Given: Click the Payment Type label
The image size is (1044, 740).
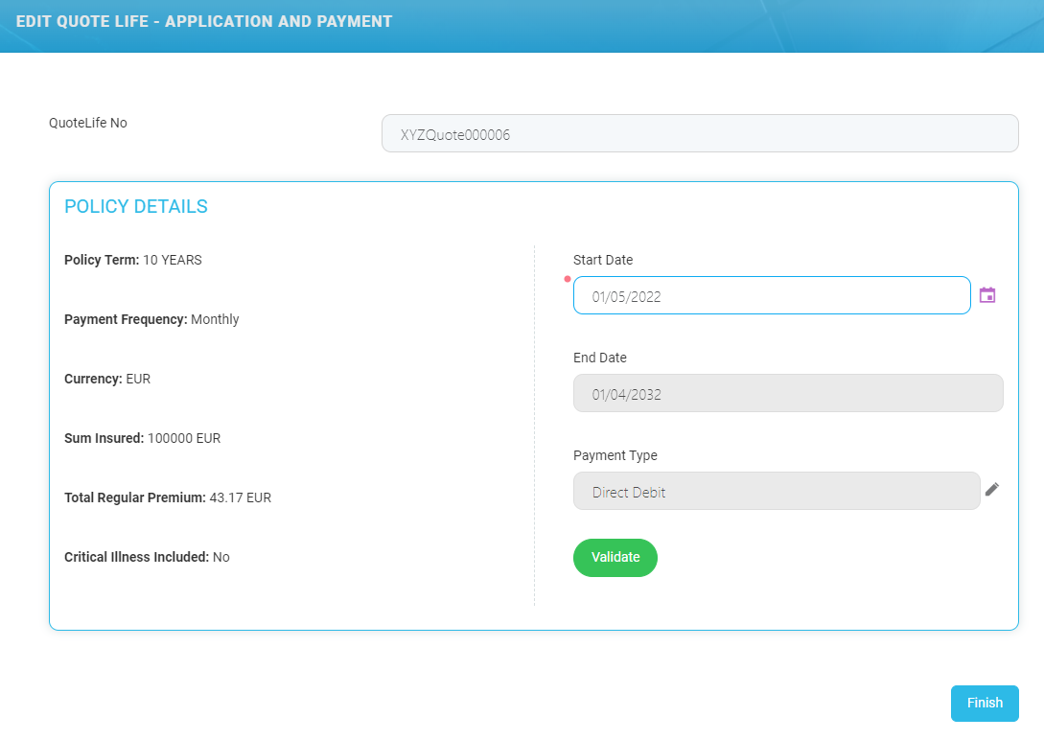Looking at the screenshot, I should (615, 455).
